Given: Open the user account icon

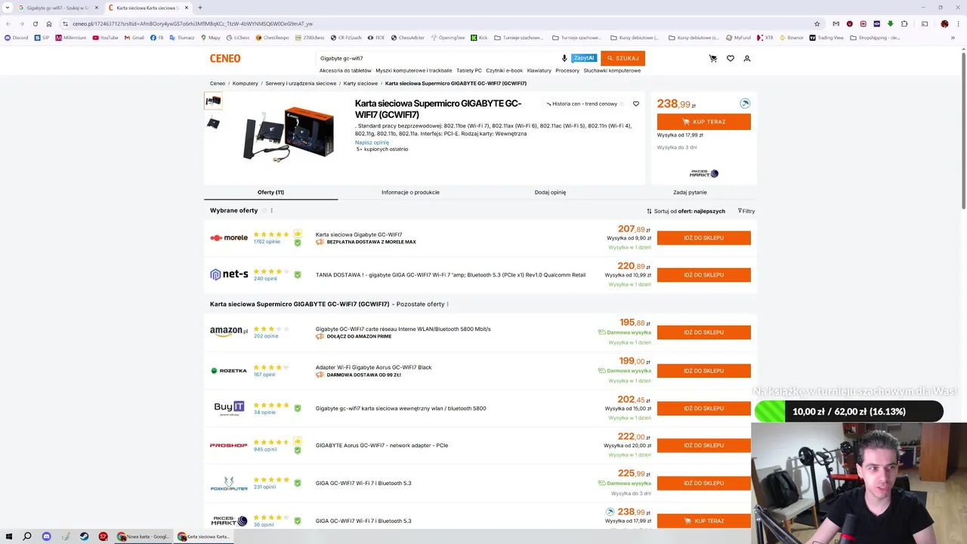Looking at the screenshot, I should [747, 58].
